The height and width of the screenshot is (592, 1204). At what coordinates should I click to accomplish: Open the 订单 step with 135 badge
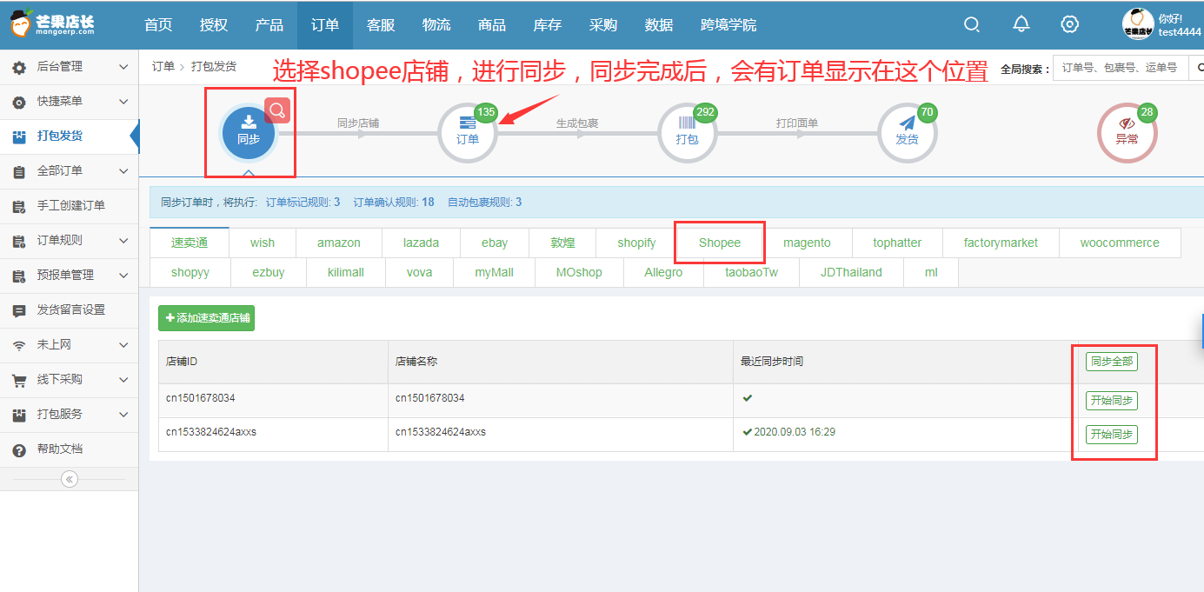pyautogui.click(x=468, y=133)
